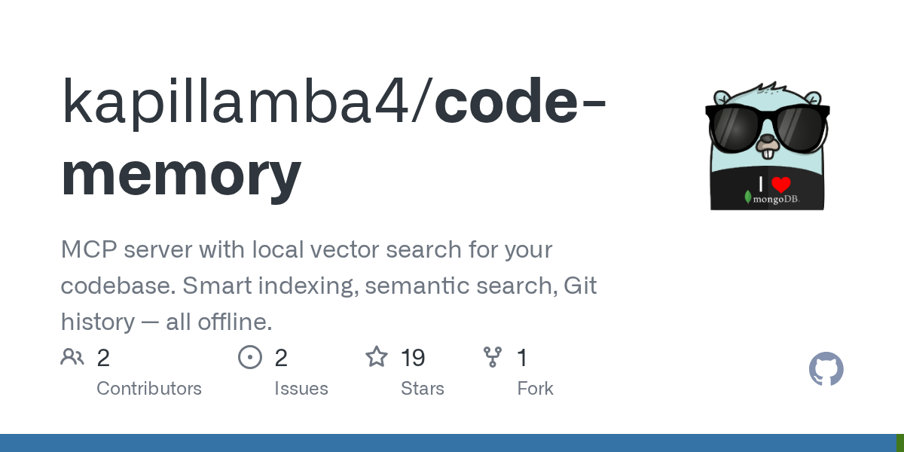Image resolution: width=904 pixels, height=452 pixels.
Task: Click the mongoDB leaf logo on the avatar
Action: [747, 198]
